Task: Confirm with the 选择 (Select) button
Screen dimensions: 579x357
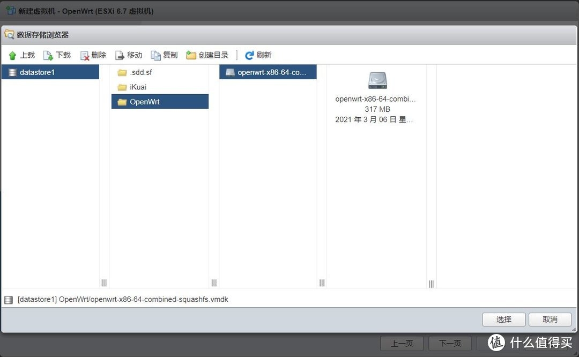Action: click(x=503, y=320)
